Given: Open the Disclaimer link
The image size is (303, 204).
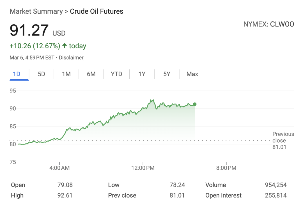Looking at the screenshot, I should coord(71,58).
